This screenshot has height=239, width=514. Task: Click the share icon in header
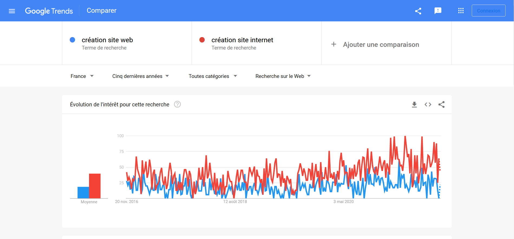click(418, 11)
